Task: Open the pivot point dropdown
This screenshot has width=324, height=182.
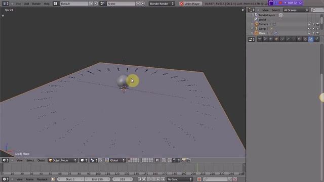Action: (93, 160)
